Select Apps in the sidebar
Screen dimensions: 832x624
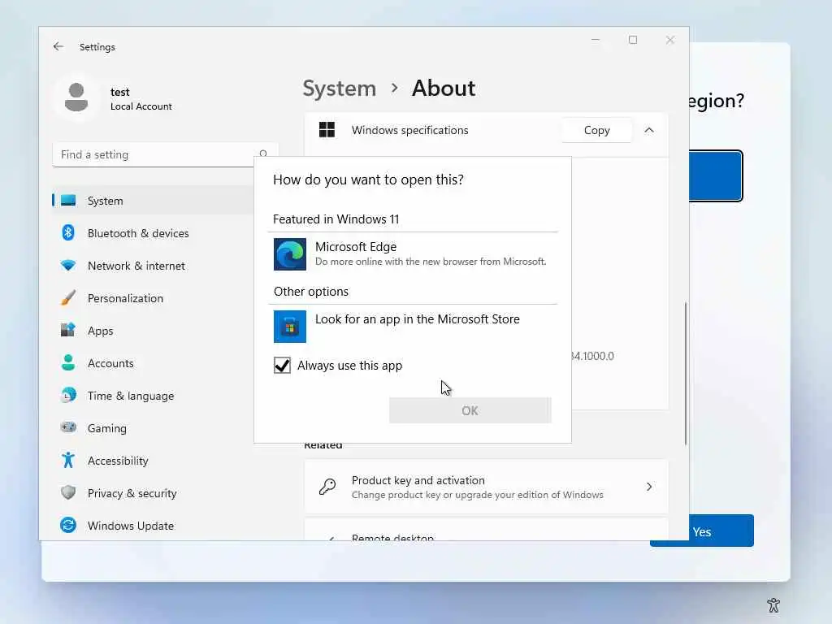[153, 331]
